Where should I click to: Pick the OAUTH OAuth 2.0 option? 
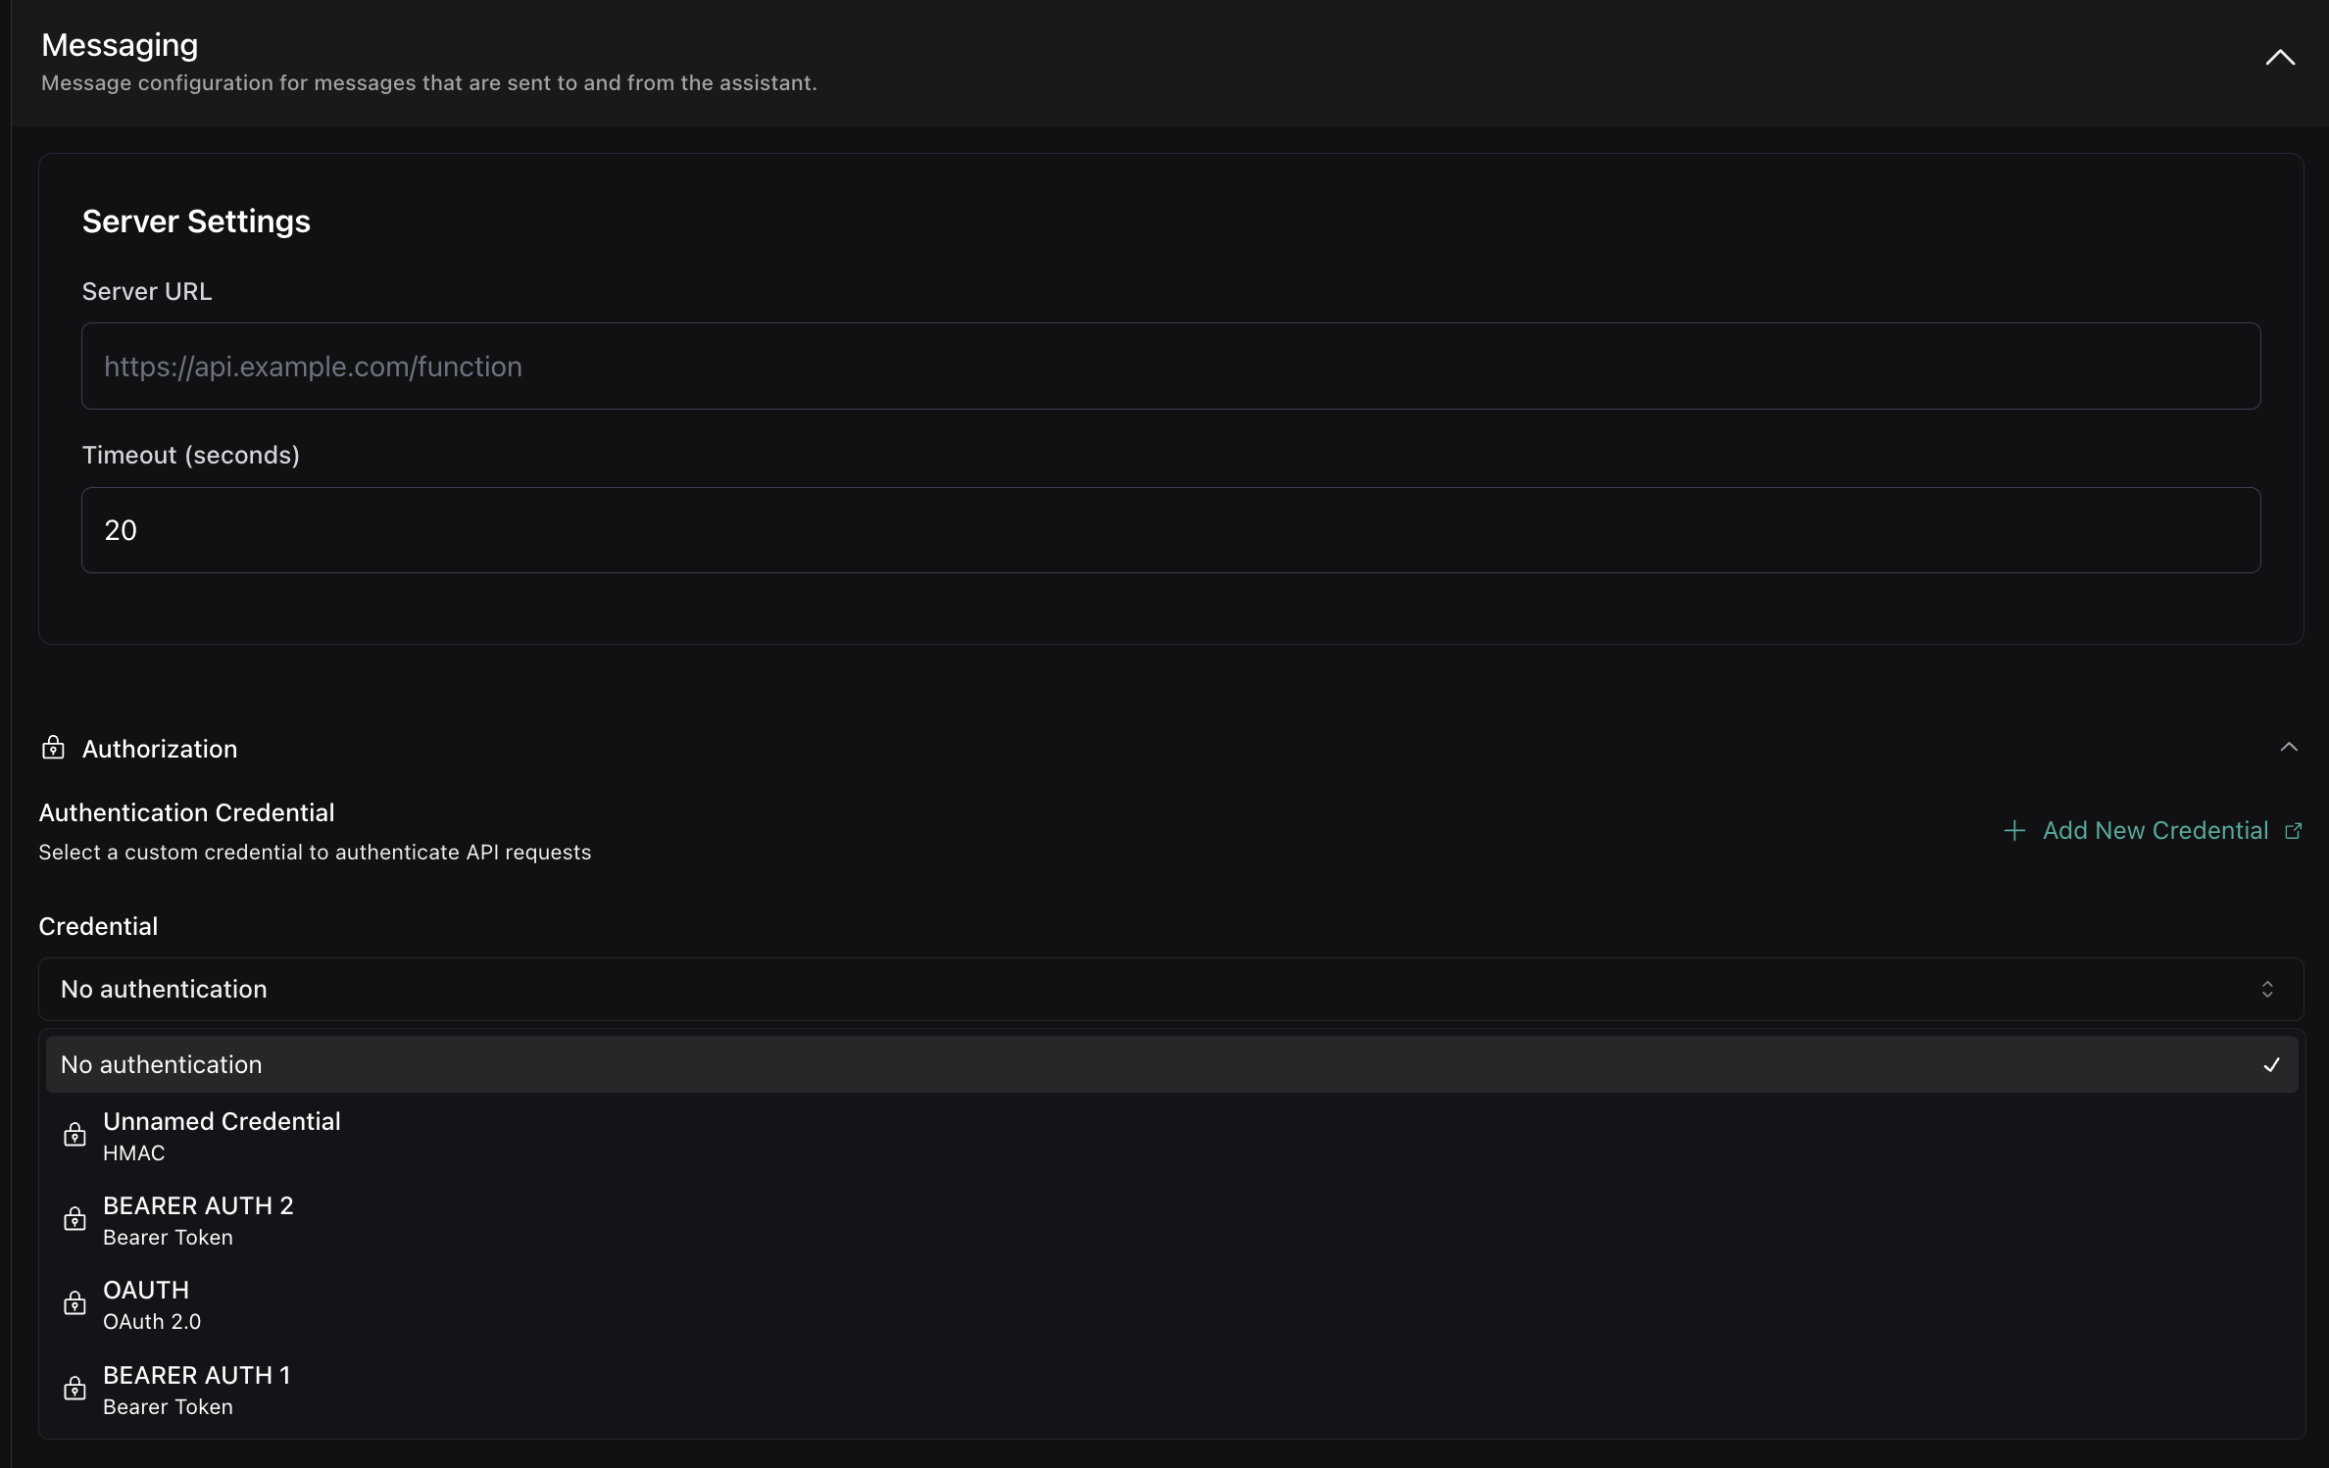tap(152, 1304)
